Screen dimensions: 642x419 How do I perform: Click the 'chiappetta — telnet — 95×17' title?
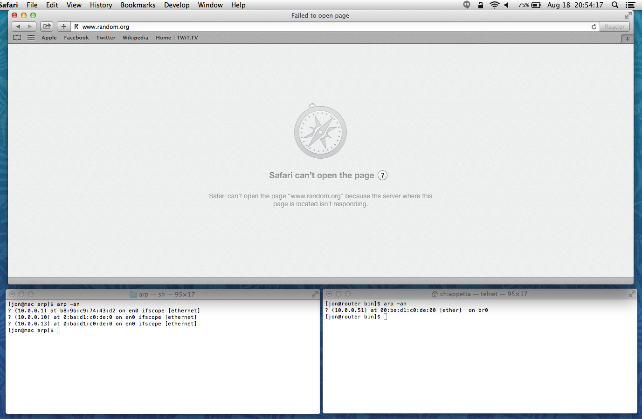click(x=483, y=294)
